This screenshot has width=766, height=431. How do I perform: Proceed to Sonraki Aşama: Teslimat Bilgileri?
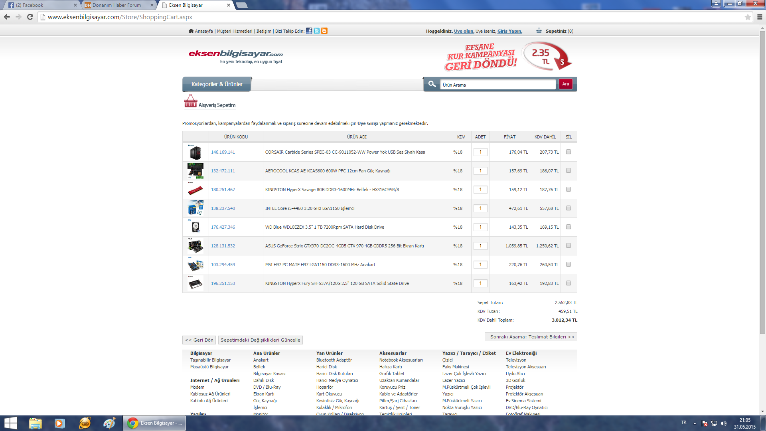531,337
